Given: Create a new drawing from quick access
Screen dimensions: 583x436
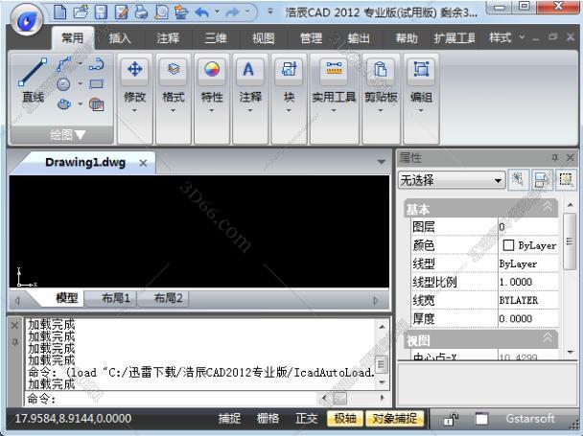Looking at the screenshot, I should (x=59, y=11).
